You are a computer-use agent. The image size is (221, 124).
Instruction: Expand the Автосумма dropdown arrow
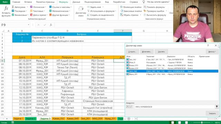point(27,7)
